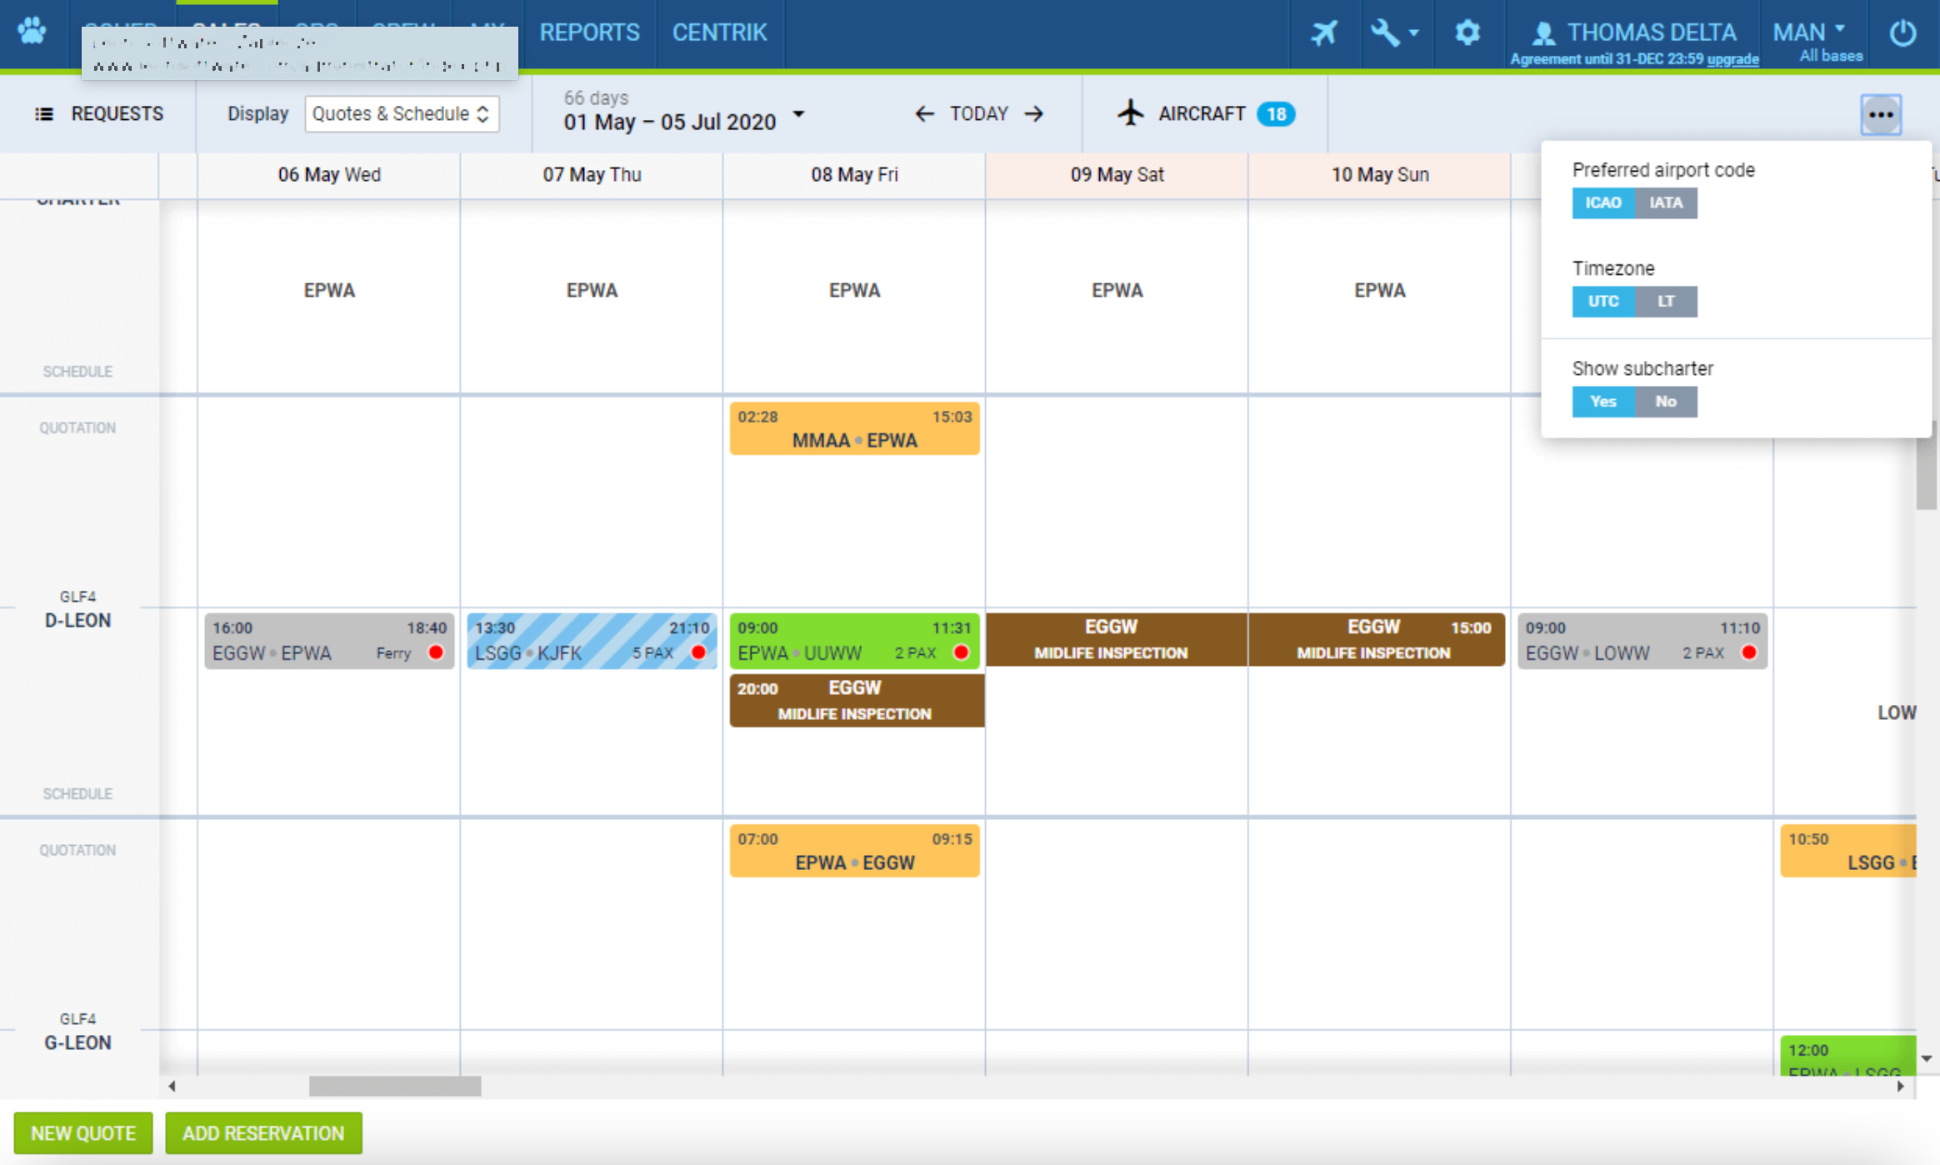Set timezone to LT
The width and height of the screenshot is (1940, 1165).
click(x=1665, y=302)
